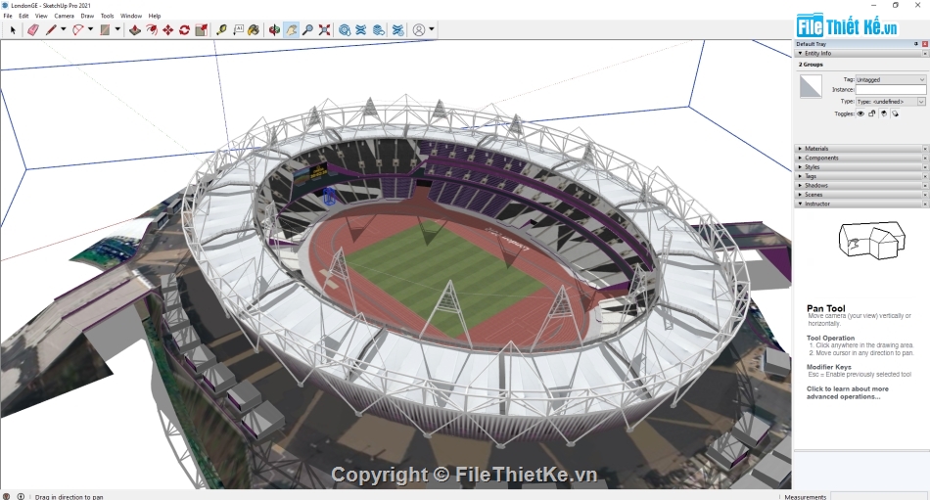Select the Arc drawing tool
This screenshot has width=930, height=500.
[x=78, y=29]
